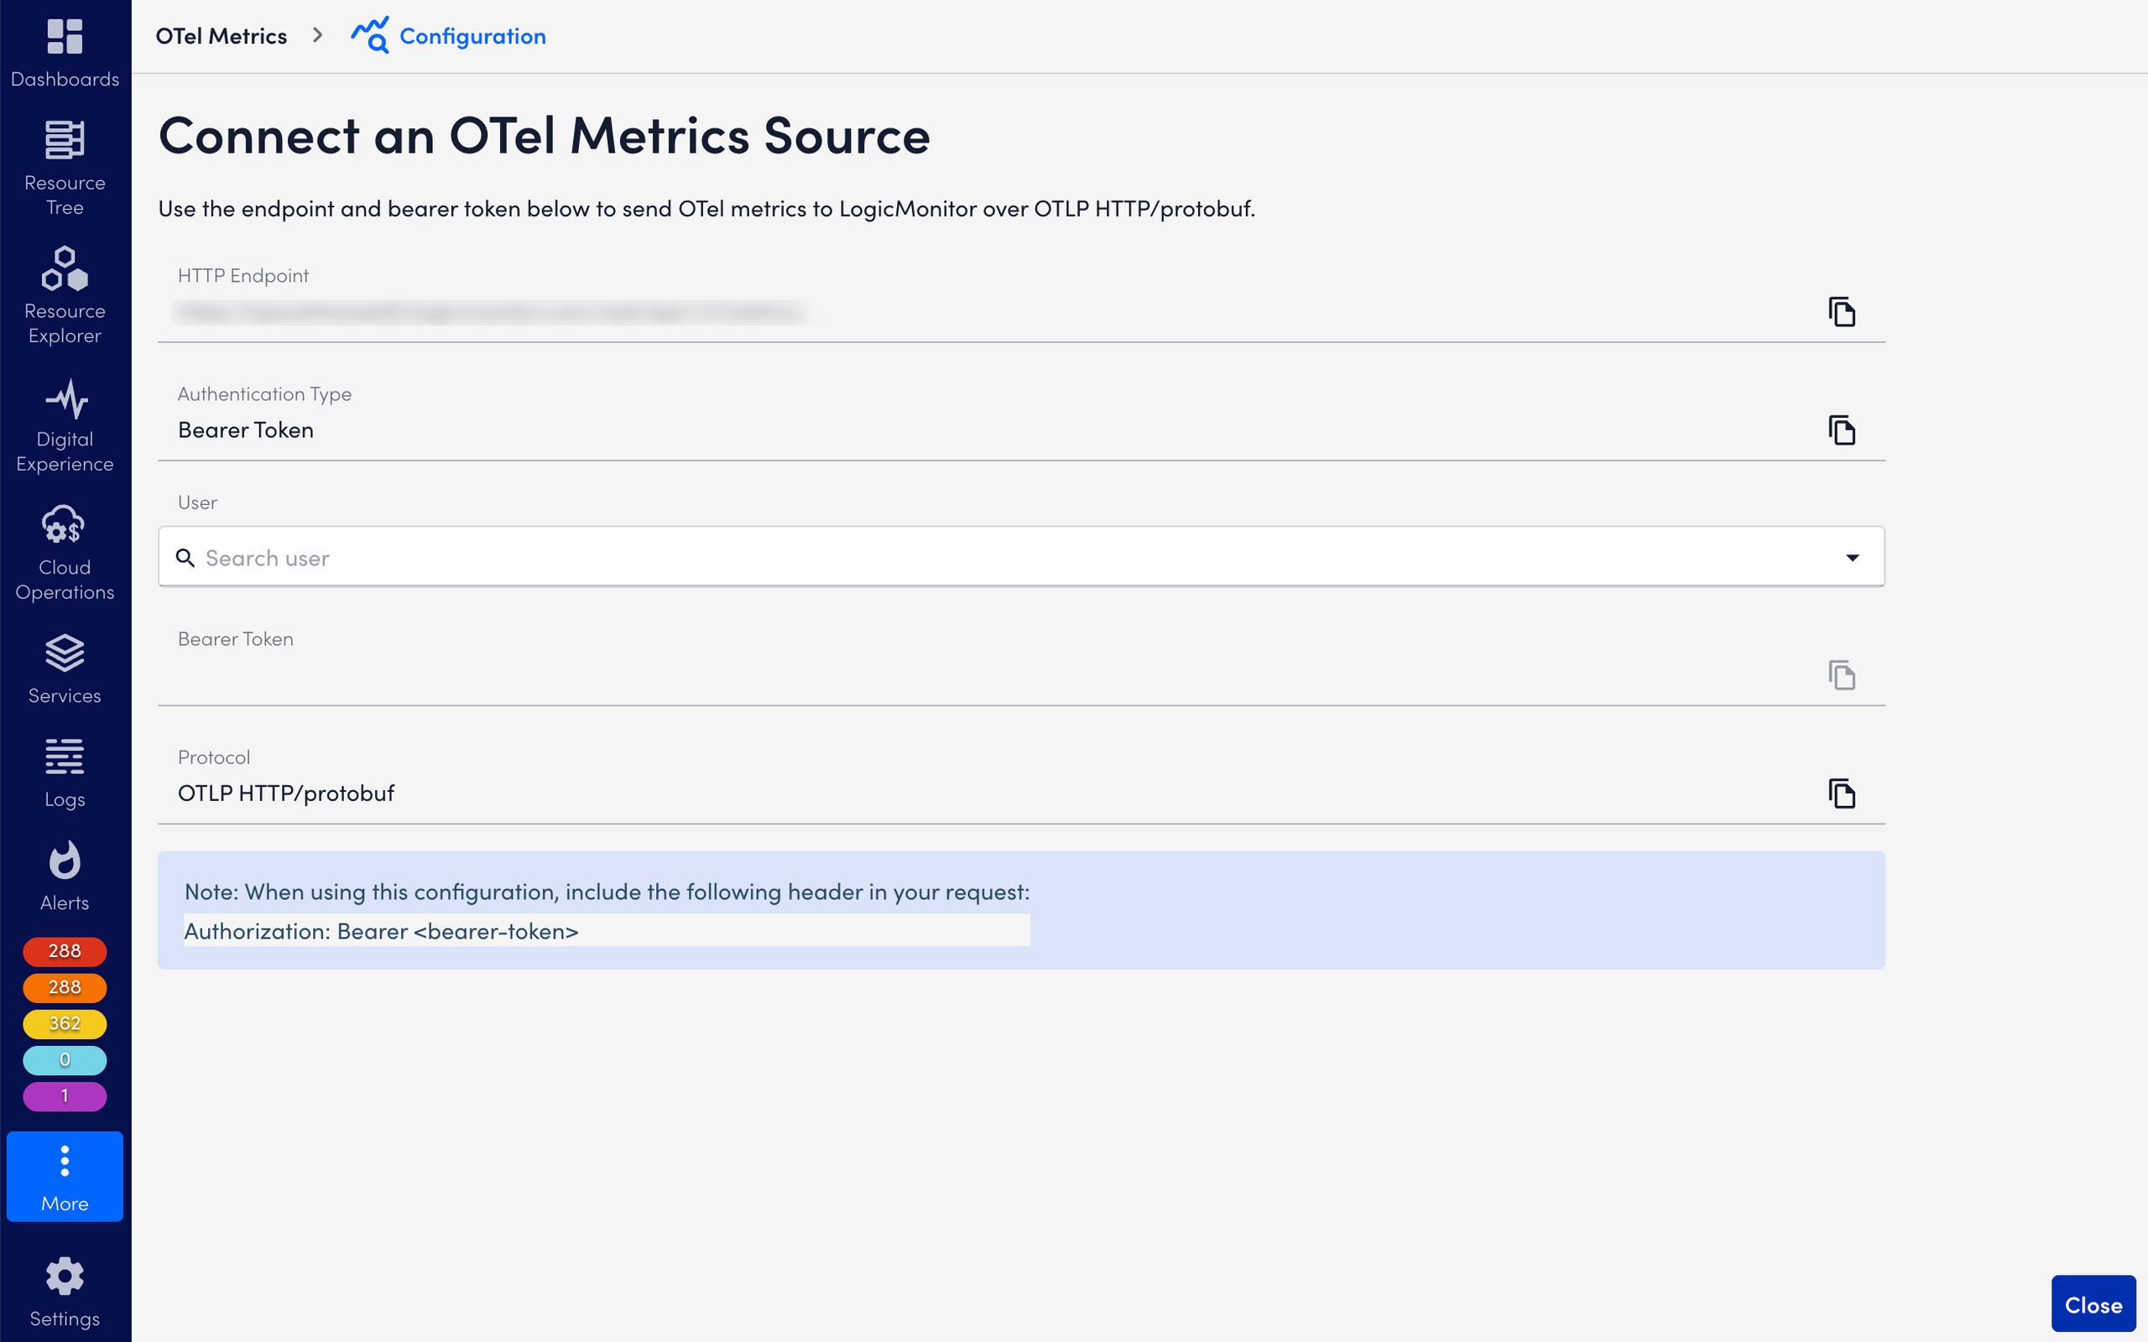
Task: Copy the Bearer Token value
Action: [1842, 674]
